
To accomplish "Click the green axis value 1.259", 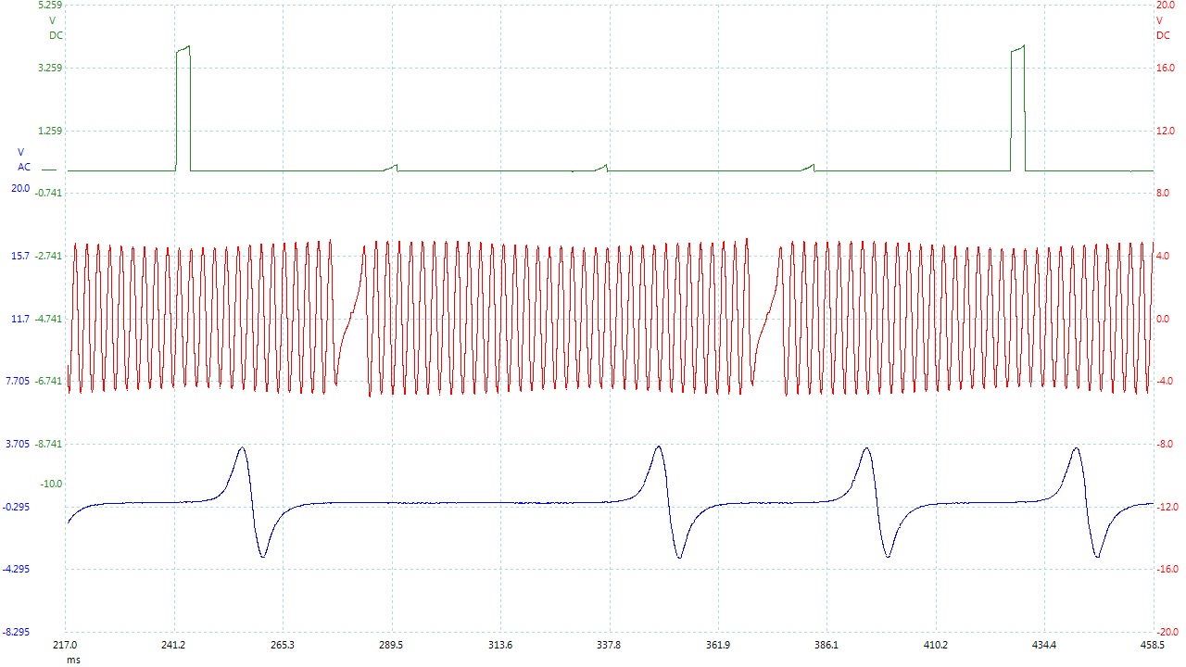I will [x=50, y=131].
